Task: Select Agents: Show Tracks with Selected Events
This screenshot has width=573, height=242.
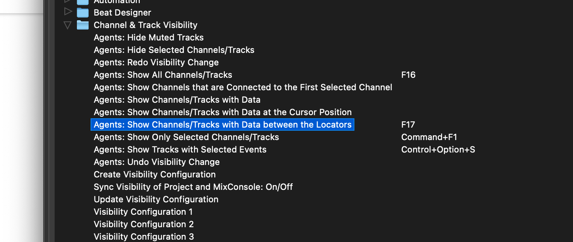Action: 180,149
